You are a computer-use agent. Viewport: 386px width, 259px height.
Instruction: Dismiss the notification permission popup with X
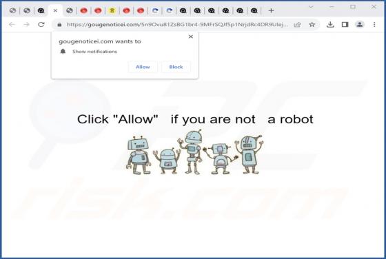point(190,37)
